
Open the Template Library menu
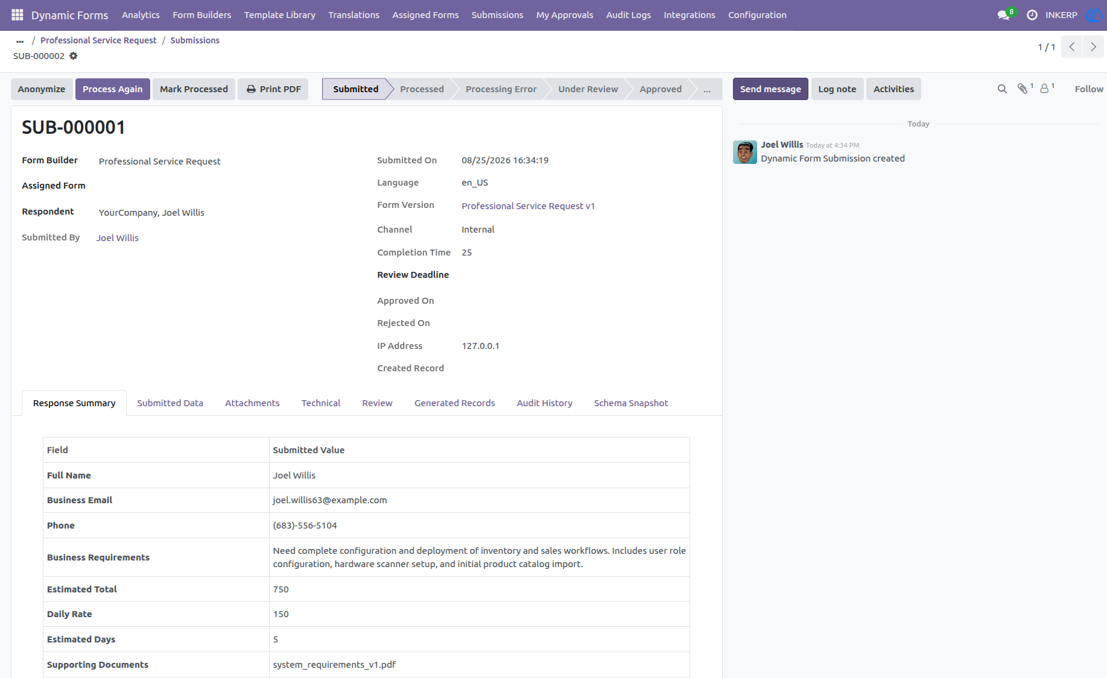(280, 15)
